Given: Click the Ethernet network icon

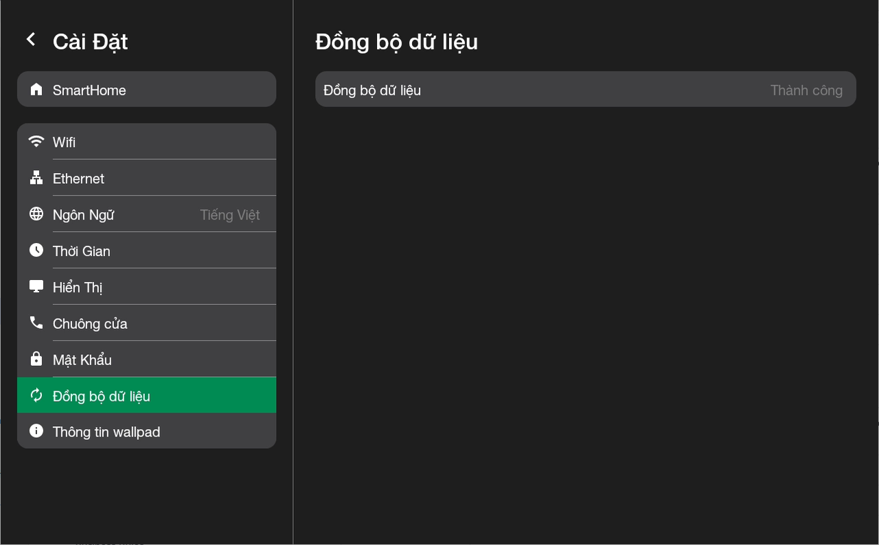Looking at the screenshot, I should 36,178.
